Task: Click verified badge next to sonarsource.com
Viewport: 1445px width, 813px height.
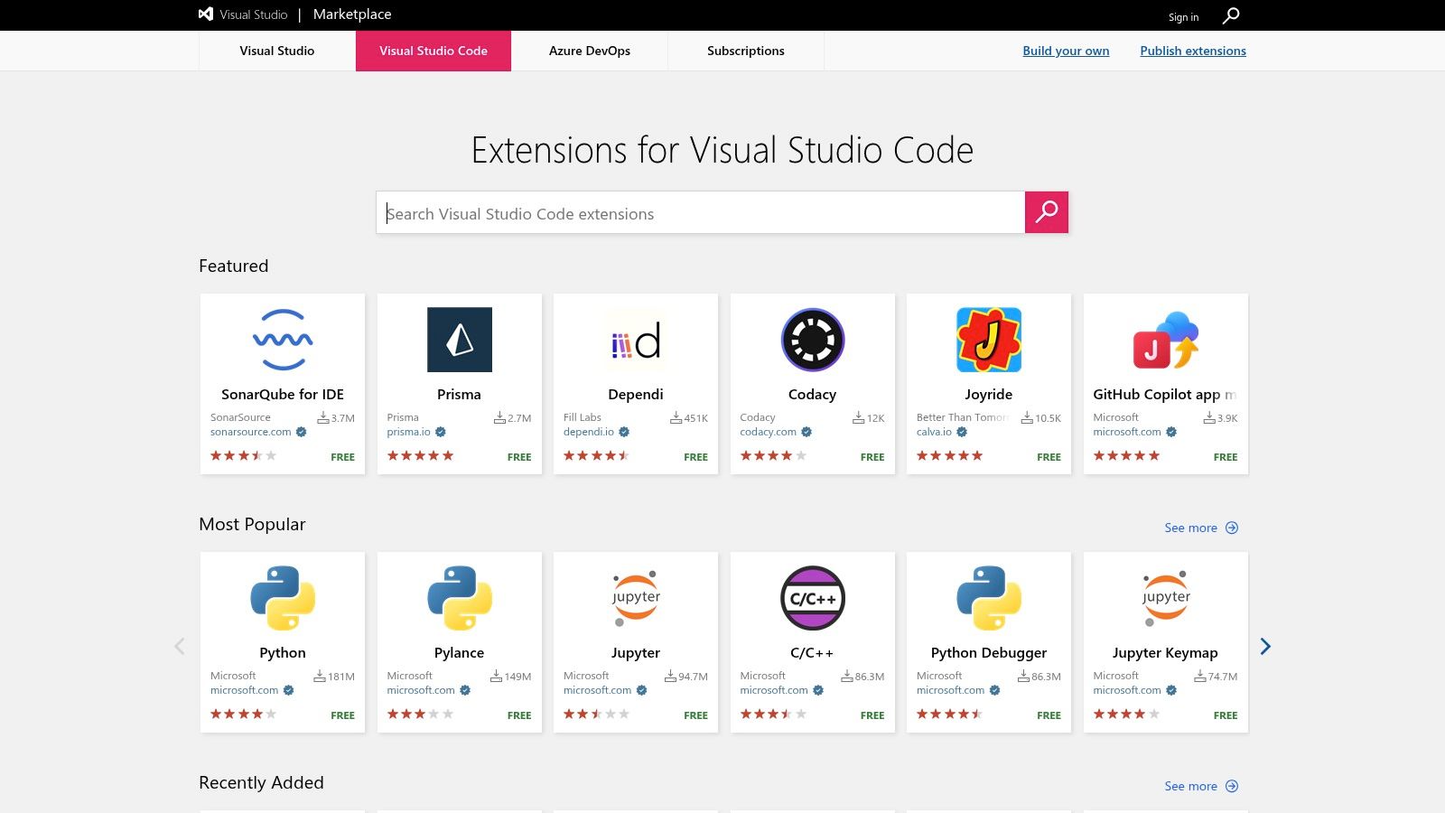Action: (302, 432)
